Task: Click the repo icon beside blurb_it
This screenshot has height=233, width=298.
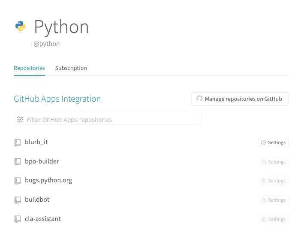Action: 18,142
